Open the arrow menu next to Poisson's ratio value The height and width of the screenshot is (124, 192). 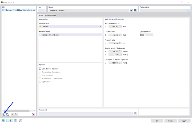pos(121,43)
